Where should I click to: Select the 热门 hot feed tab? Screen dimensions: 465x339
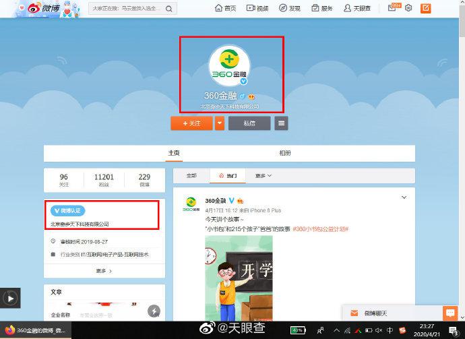tap(228, 176)
